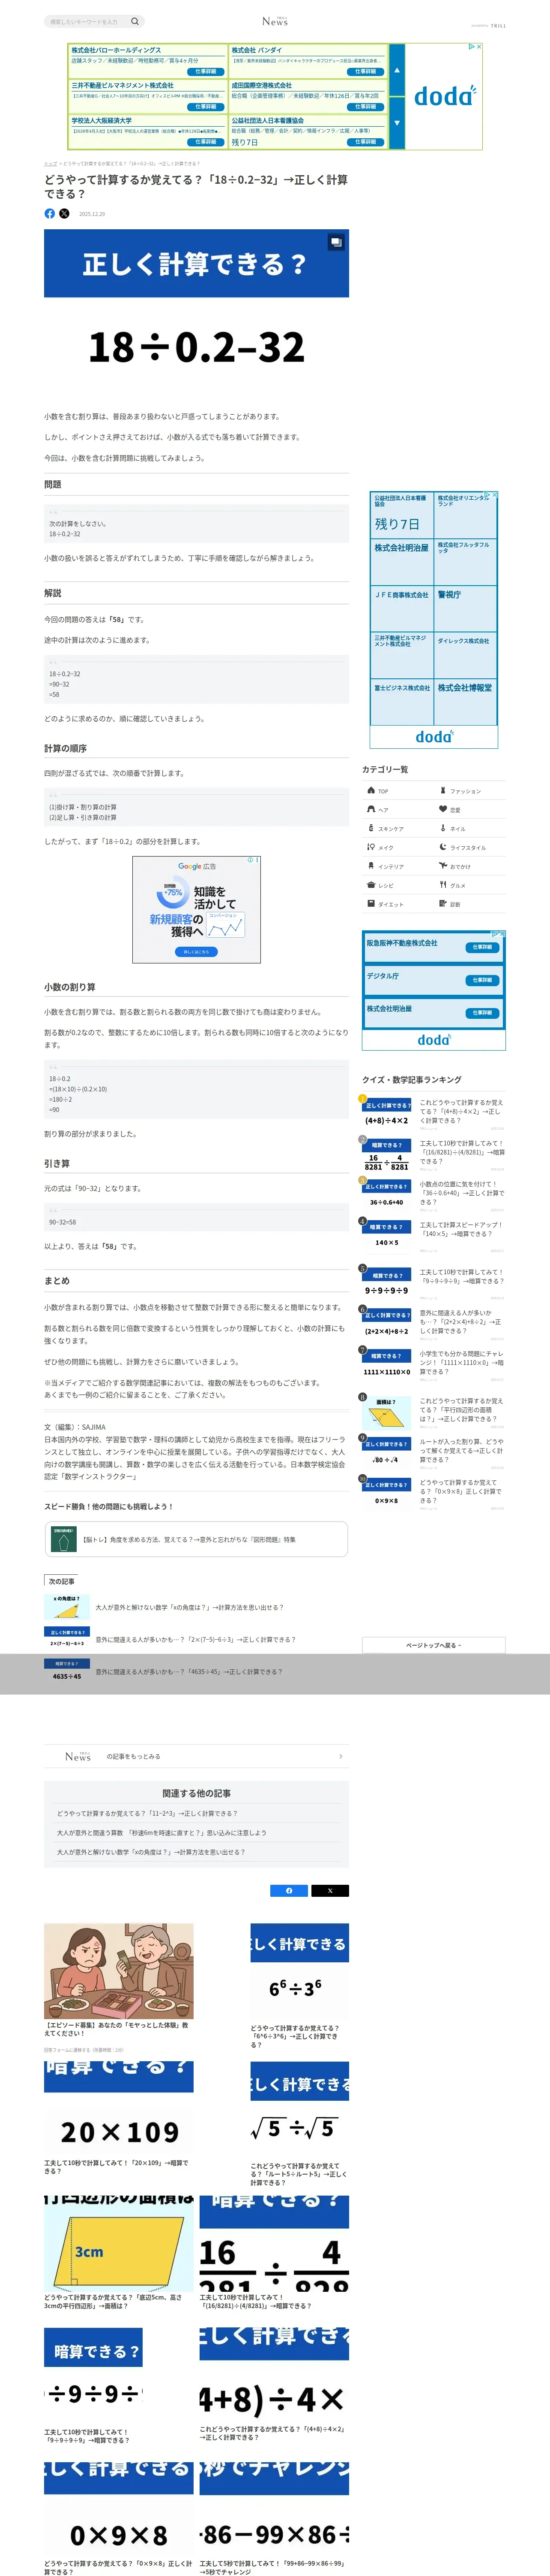
Task: Open the 脳トレ 図形問題 特集 banner
Action: (x=196, y=1539)
